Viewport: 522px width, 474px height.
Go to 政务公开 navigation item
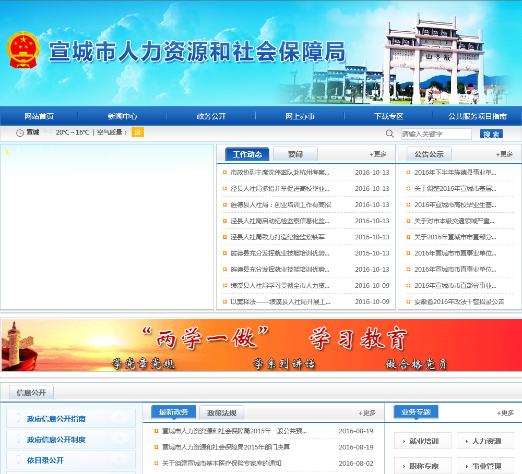coord(211,116)
